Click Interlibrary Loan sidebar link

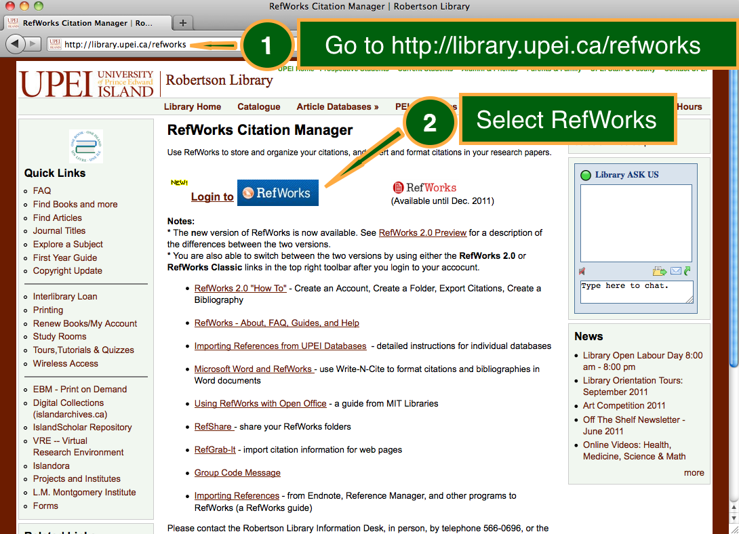click(x=65, y=297)
